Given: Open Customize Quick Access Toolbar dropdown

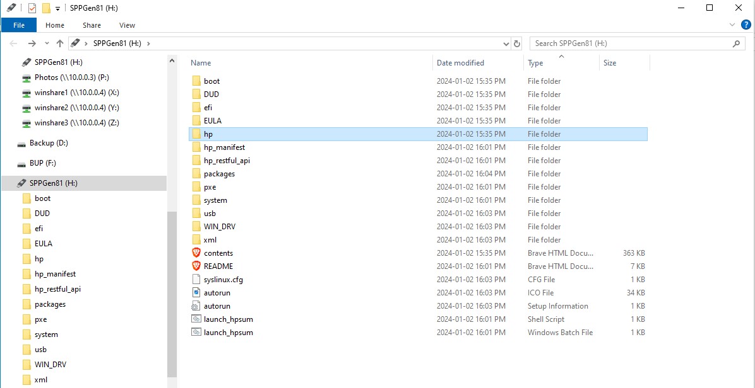Looking at the screenshot, I should [x=58, y=9].
